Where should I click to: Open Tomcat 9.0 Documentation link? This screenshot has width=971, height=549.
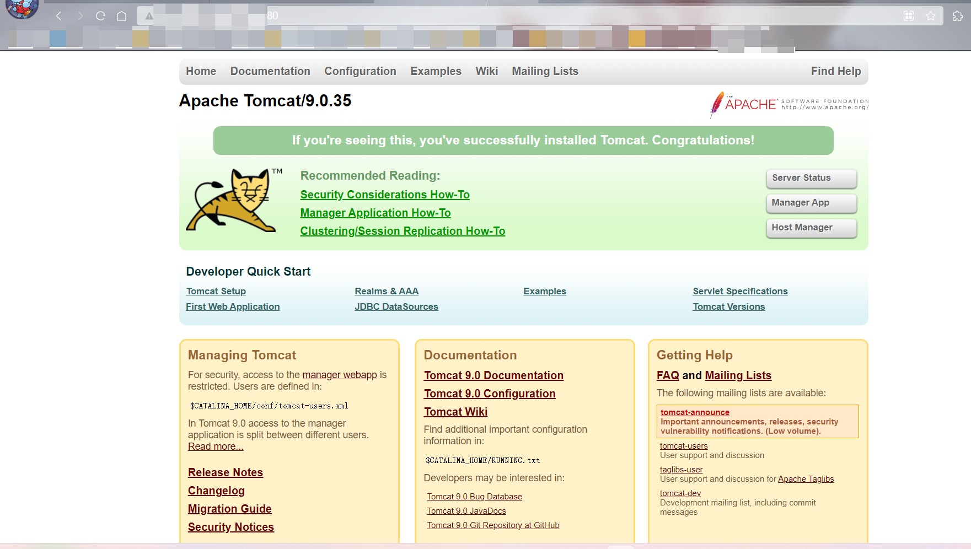click(493, 375)
